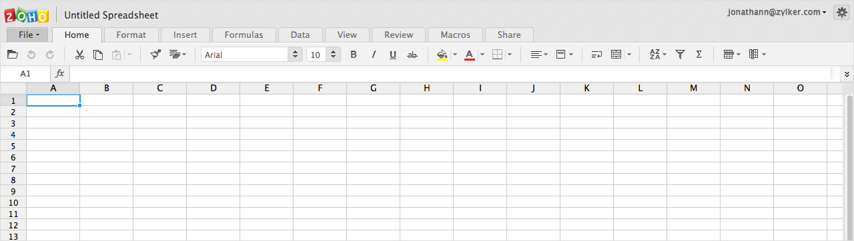Toggle strikethrough formatting
Image resolution: width=854 pixels, height=241 pixels.
point(412,55)
